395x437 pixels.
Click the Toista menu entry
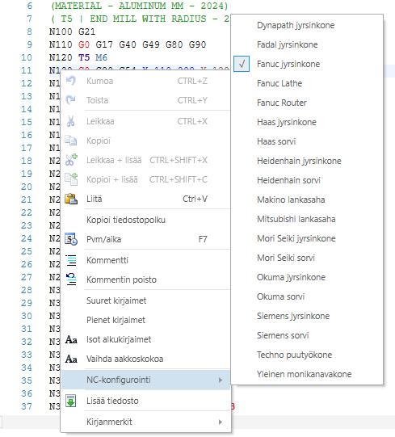click(145, 100)
